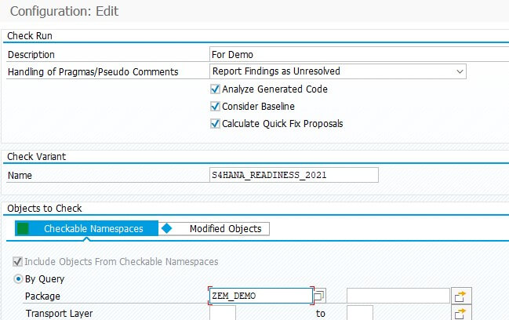Select the By Query radio button
Viewport: 509px width, 320px height.
point(18,278)
